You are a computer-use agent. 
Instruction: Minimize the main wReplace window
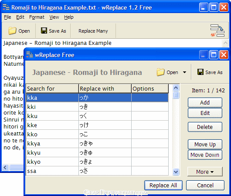204,7
